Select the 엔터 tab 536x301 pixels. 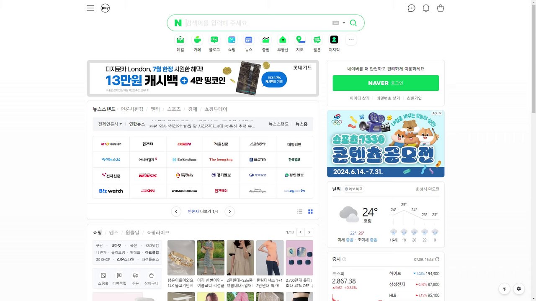click(155, 109)
